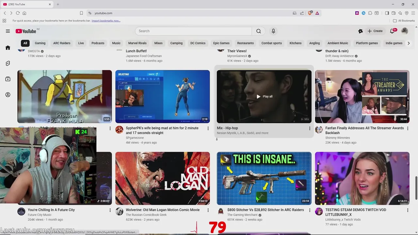Select the Combat sports chip

click(x=271, y=43)
